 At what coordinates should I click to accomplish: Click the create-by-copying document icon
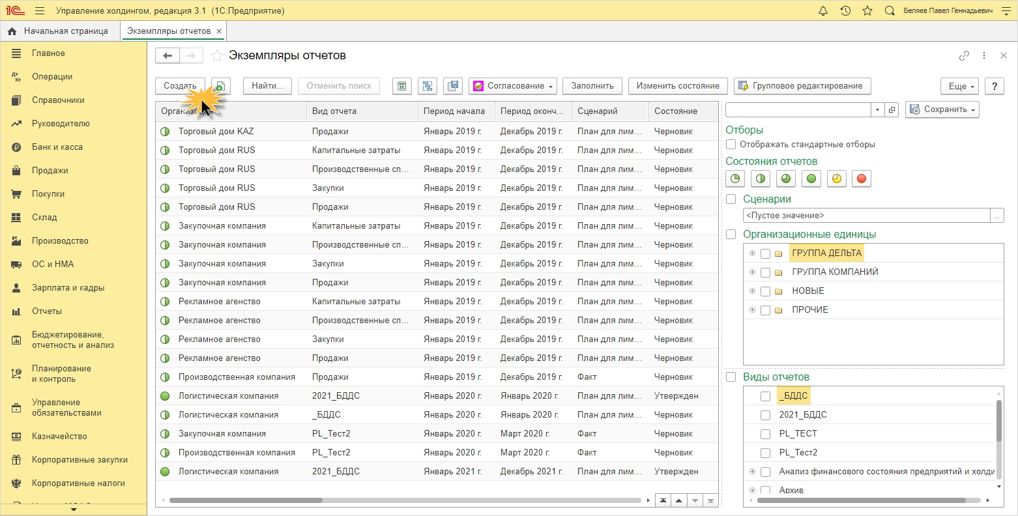(x=221, y=86)
